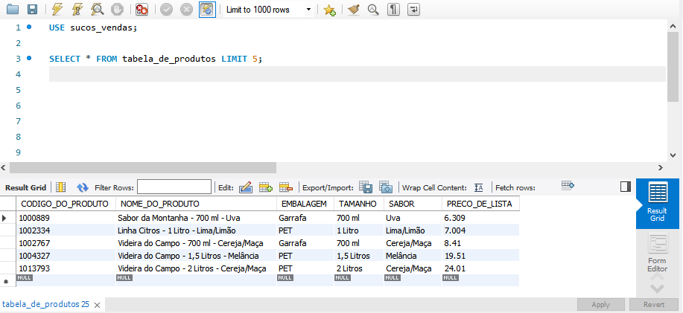Image resolution: width=683 pixels, height=313 pixels.
Task: Click the Filter Rows input field
Action: point(174,187)
